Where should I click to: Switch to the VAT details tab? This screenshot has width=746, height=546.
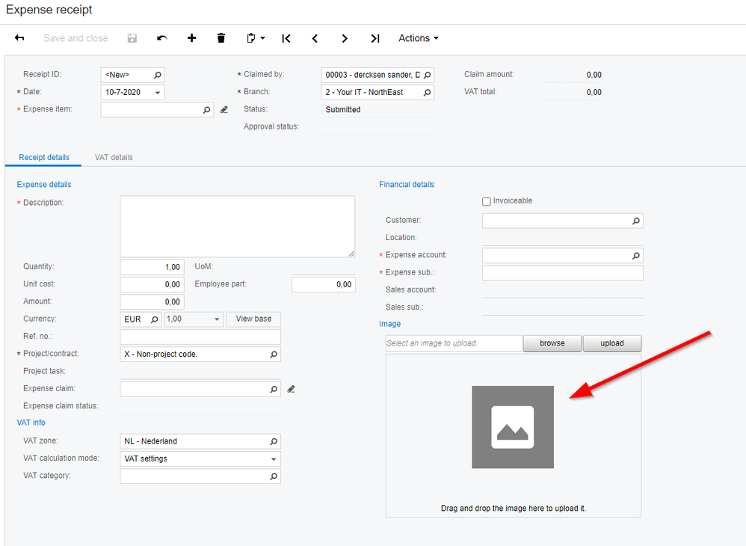(x=114, y=158)
